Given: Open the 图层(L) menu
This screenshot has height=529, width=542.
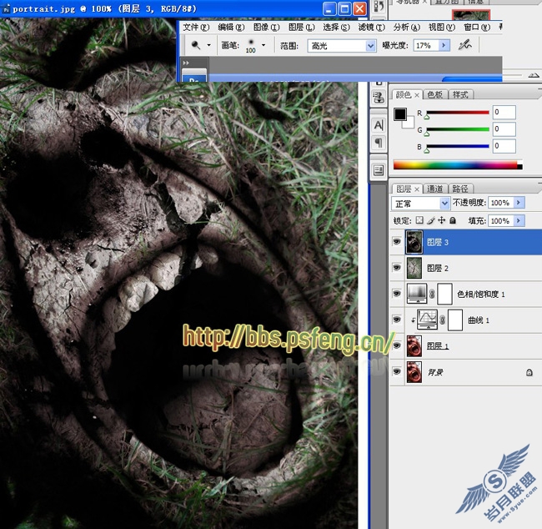Looking at the screenshot, I should (x=301, y=27).
